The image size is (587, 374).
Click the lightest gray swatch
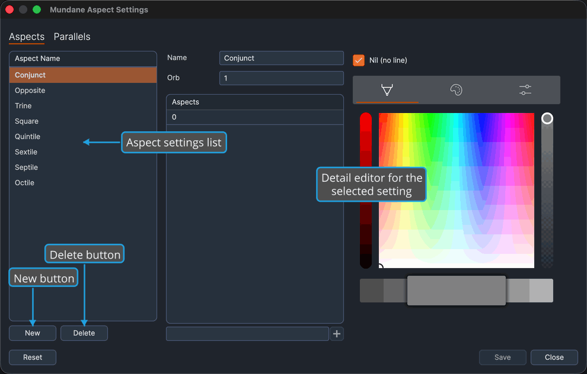541,291
